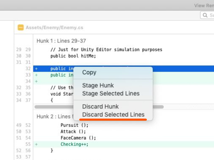Click the public bool hitMe; code line

pos(73,56)
